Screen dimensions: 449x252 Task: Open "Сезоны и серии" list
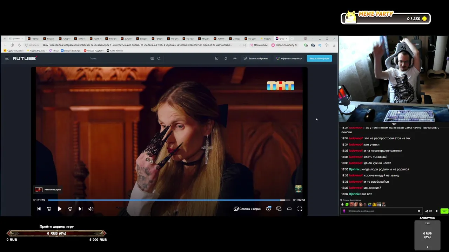coord(248,209)
